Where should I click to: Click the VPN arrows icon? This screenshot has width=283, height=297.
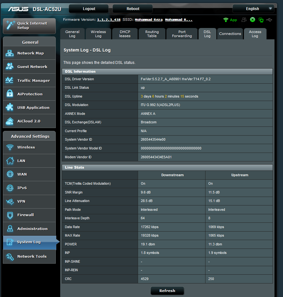click(10, 202)
